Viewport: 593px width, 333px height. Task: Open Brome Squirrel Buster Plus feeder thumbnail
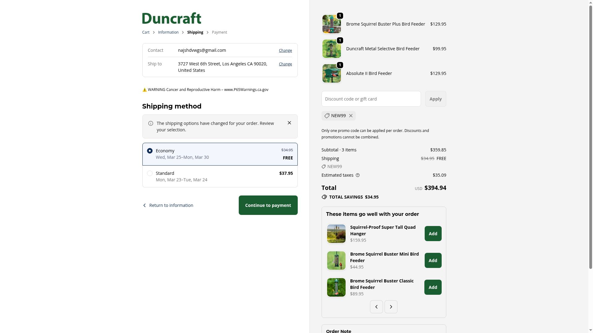pos(332,24)
